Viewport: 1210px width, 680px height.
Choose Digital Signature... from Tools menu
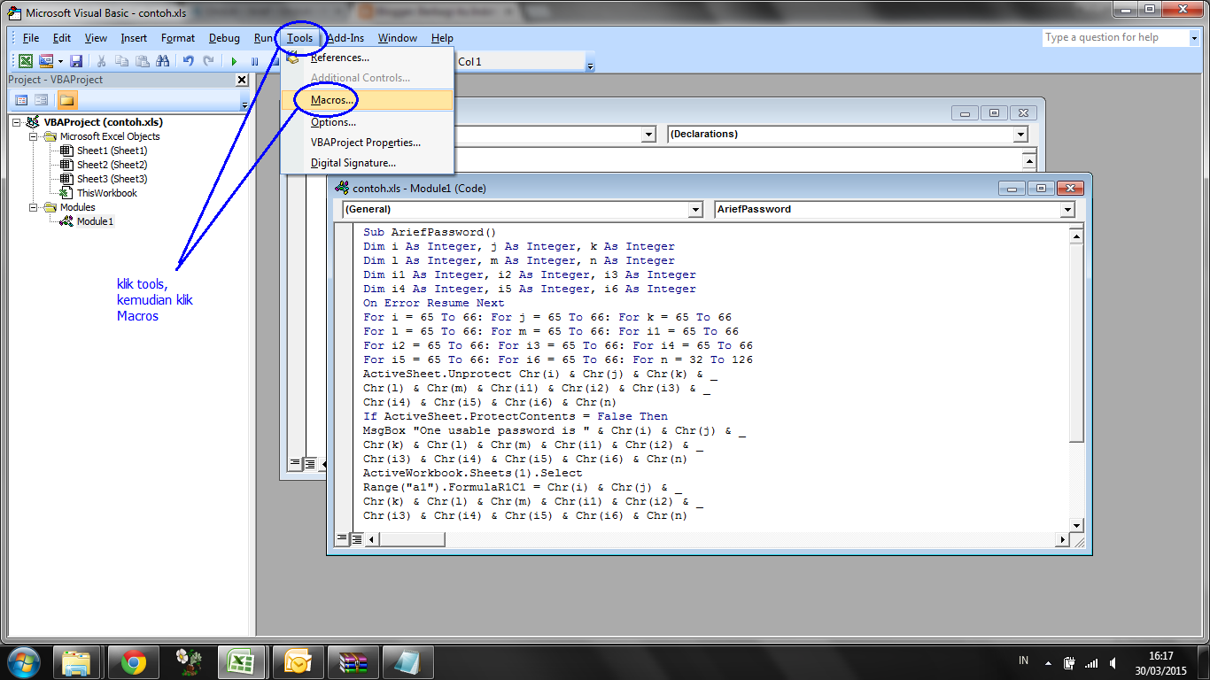click(x=367, y=163)
